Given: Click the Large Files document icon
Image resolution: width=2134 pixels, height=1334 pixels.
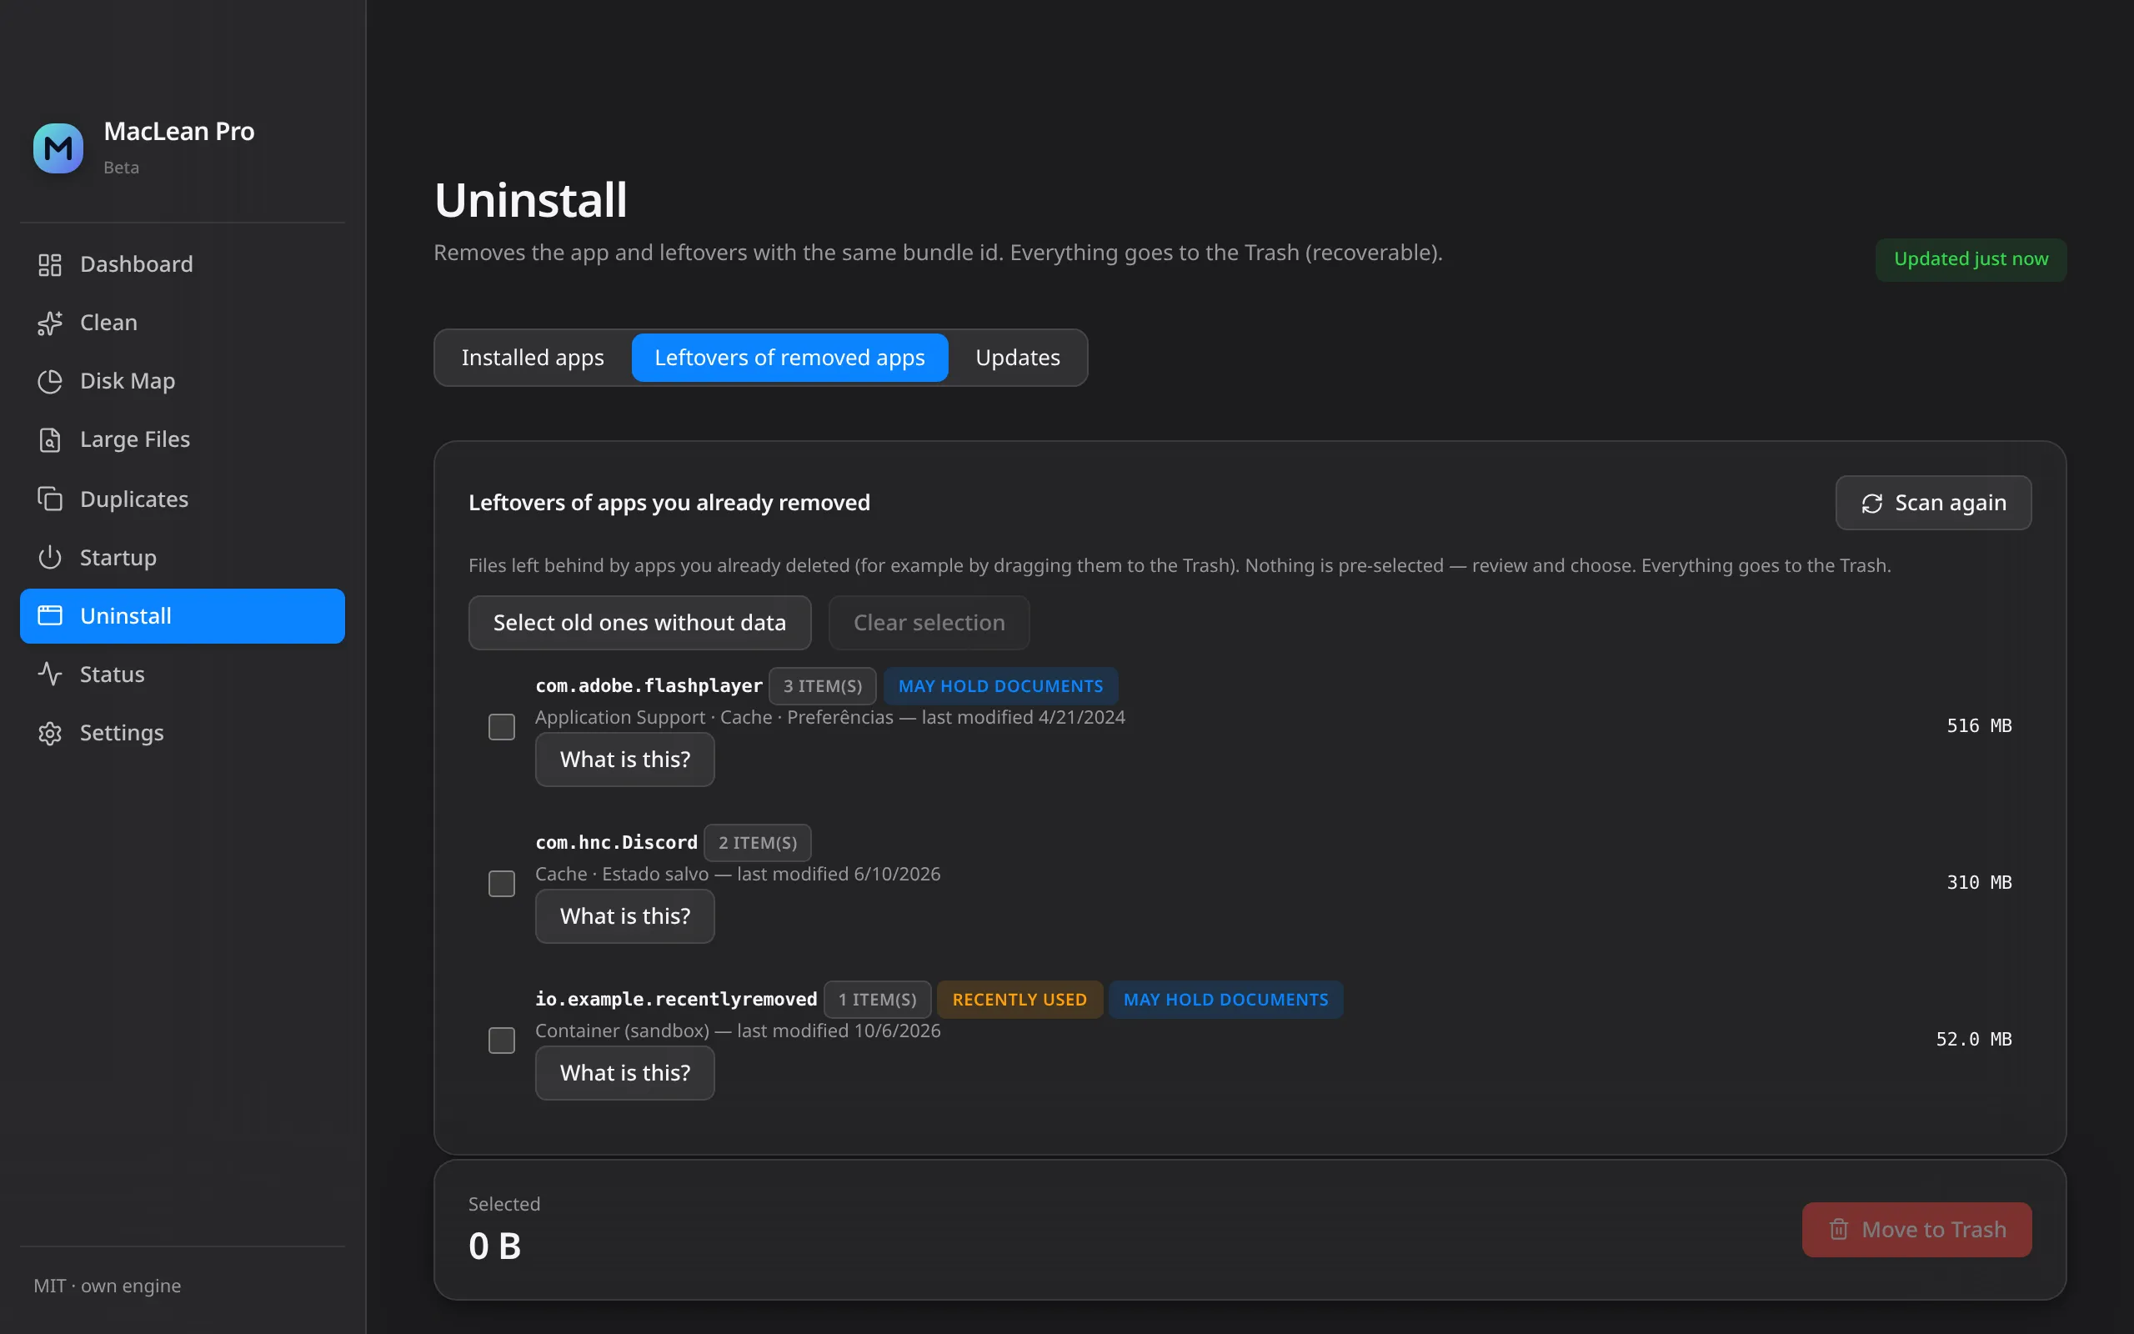Looking at the screenshot, I should tap(50, 439).
